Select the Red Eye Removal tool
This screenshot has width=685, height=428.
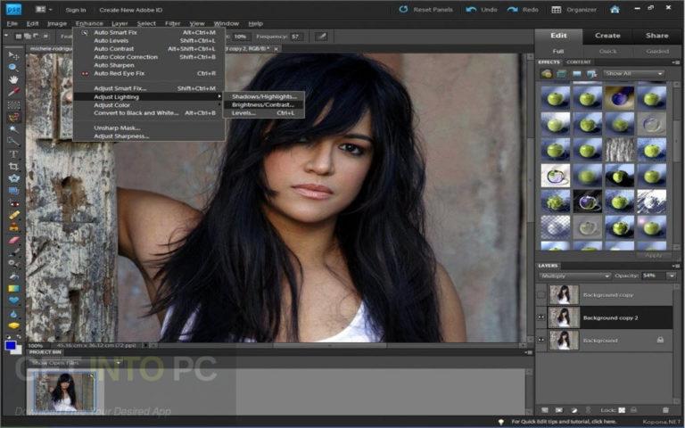(x=14, y=203)
